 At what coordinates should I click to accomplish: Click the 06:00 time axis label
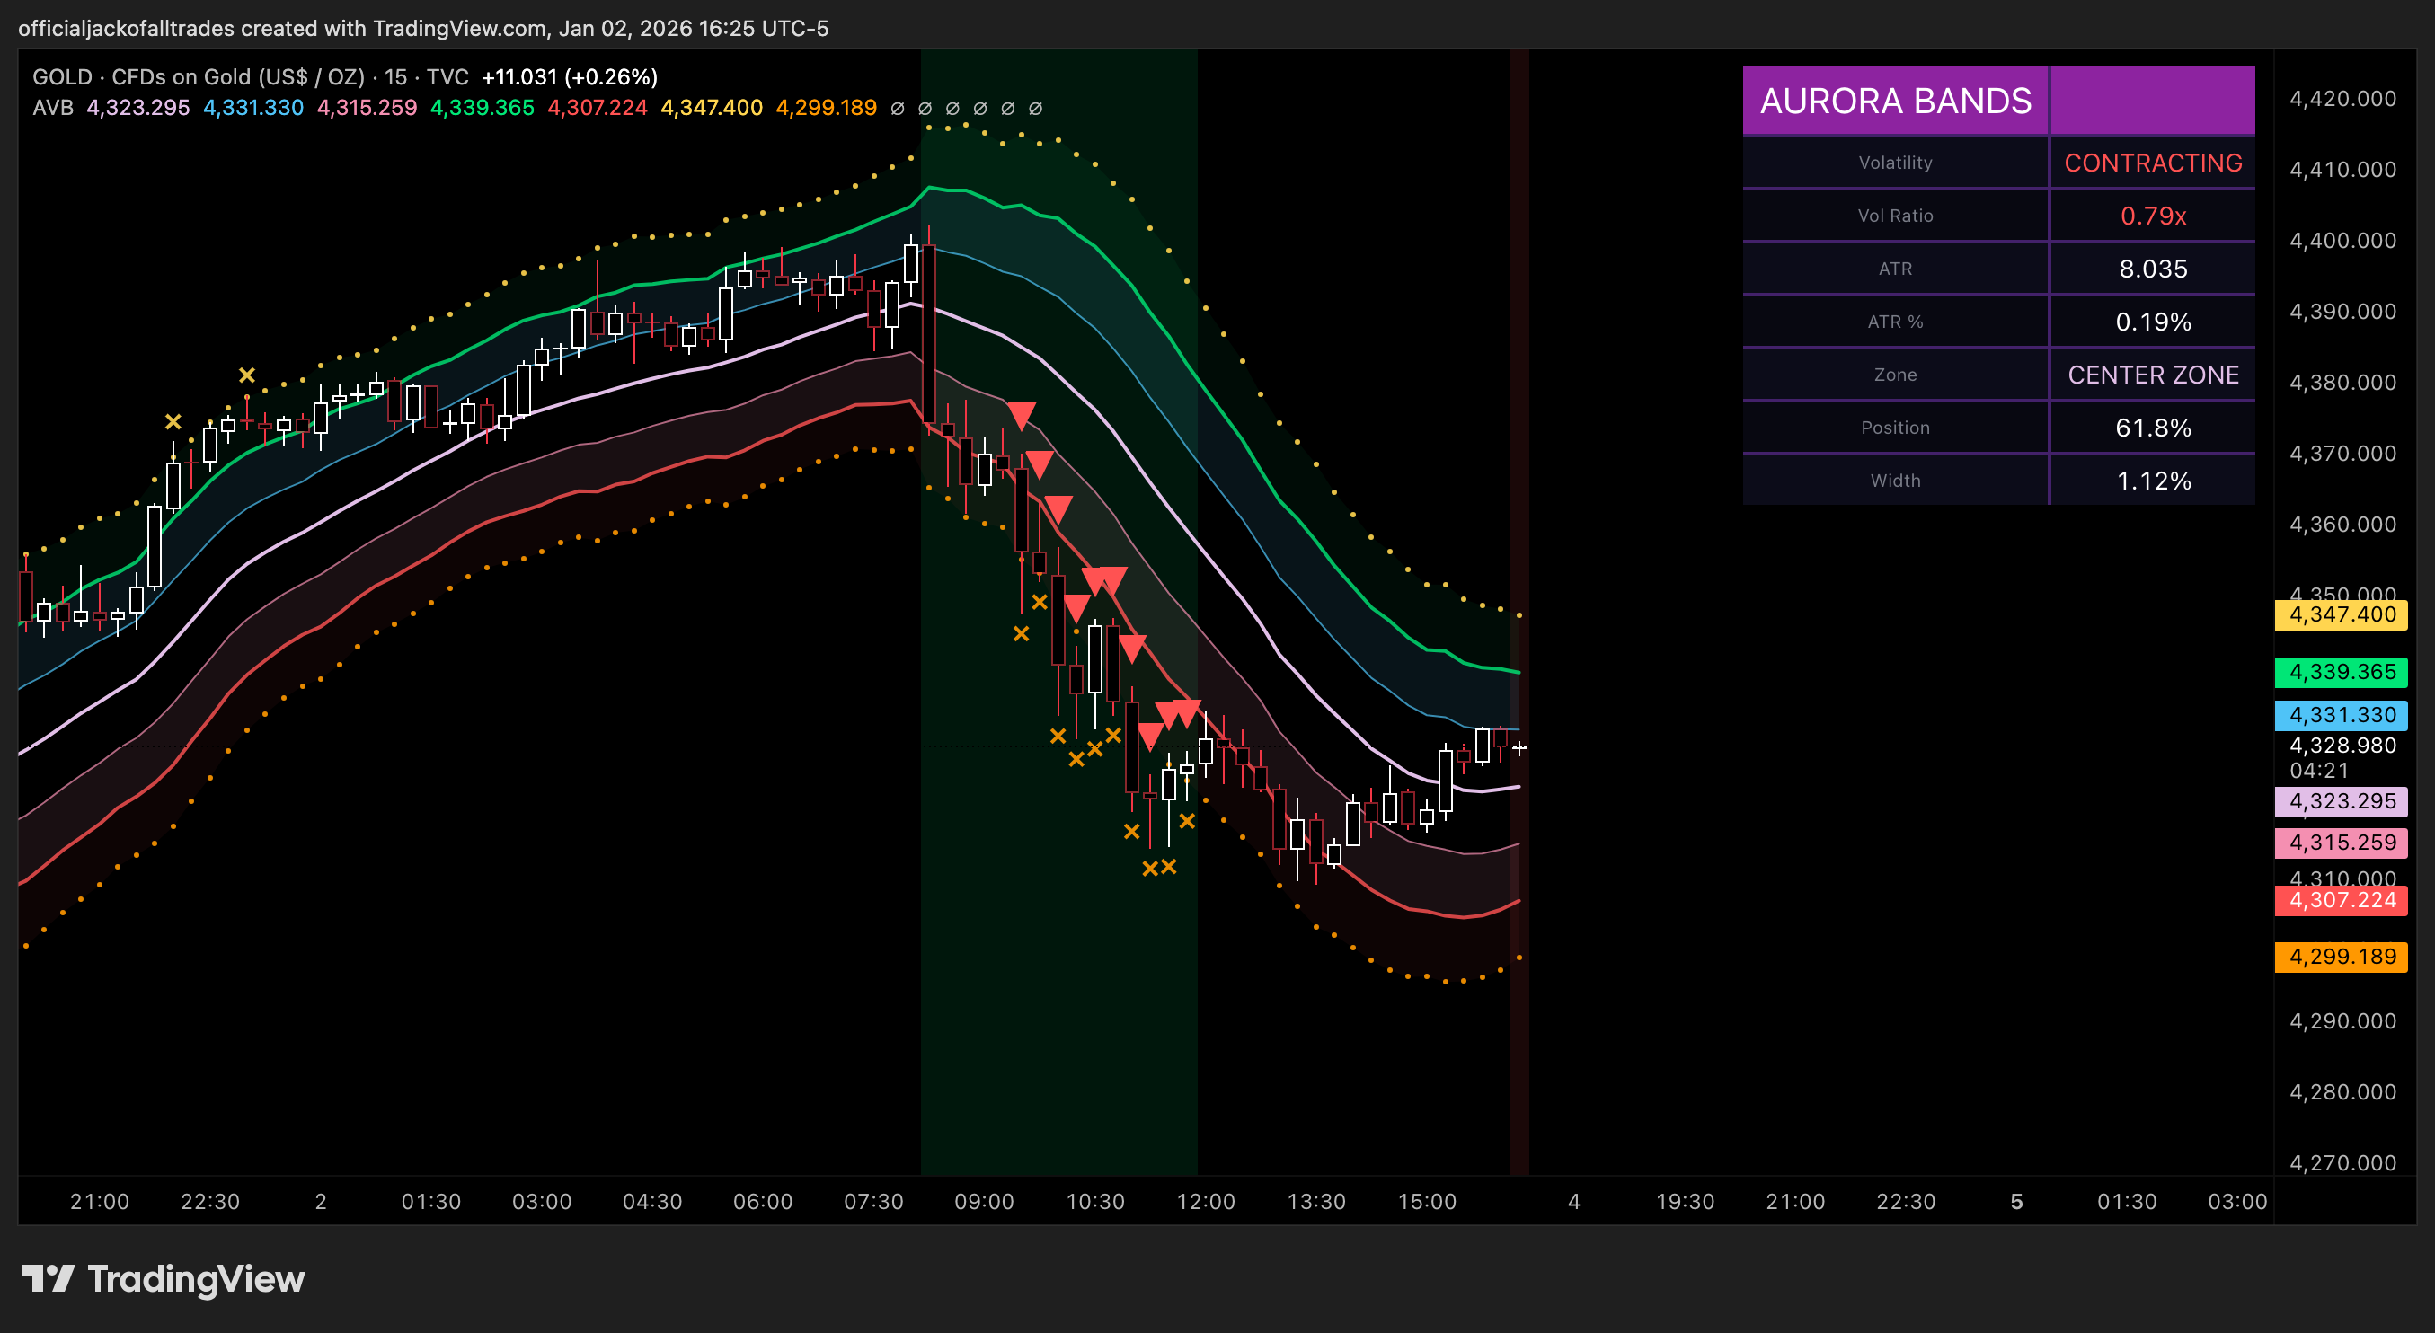click(763, 1201)
